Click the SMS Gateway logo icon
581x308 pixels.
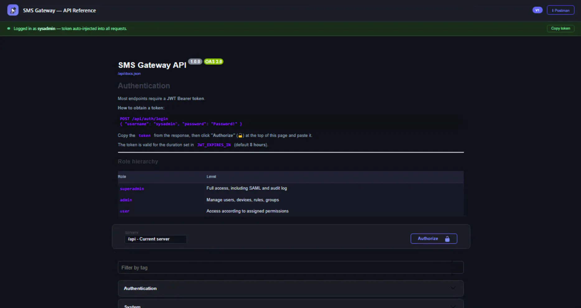pyautogui.click(x=13, y=10)
